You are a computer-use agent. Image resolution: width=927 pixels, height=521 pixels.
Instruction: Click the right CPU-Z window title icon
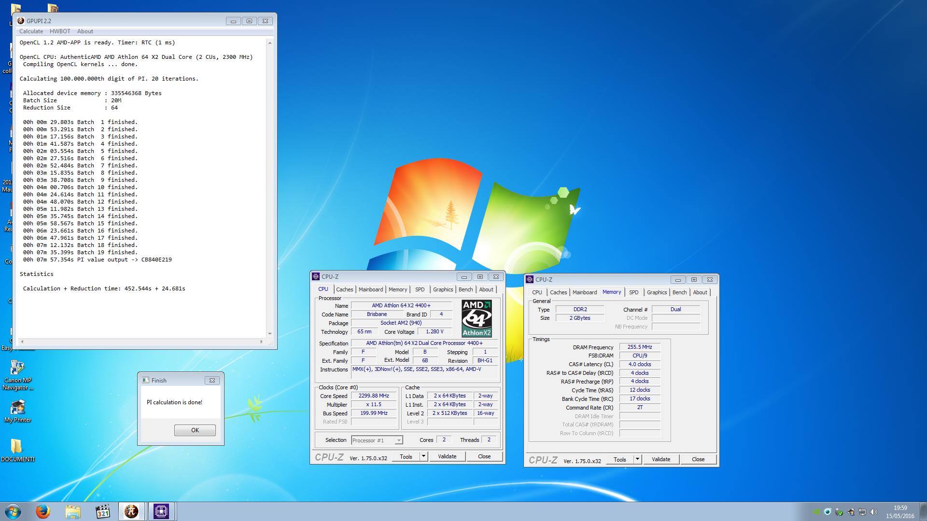coord(530,279)
